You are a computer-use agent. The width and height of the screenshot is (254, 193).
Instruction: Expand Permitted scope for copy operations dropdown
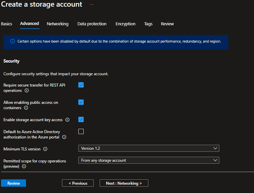pos(149,160)
